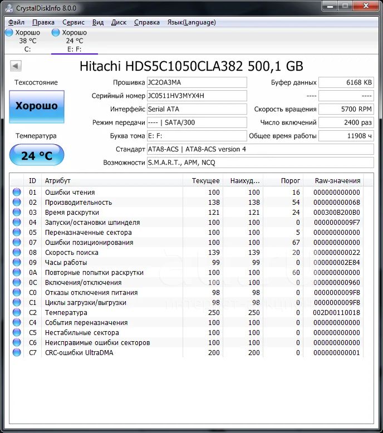Click raw value 000000000960
This screenshot has height=433, width=383.
coord(337,283)
